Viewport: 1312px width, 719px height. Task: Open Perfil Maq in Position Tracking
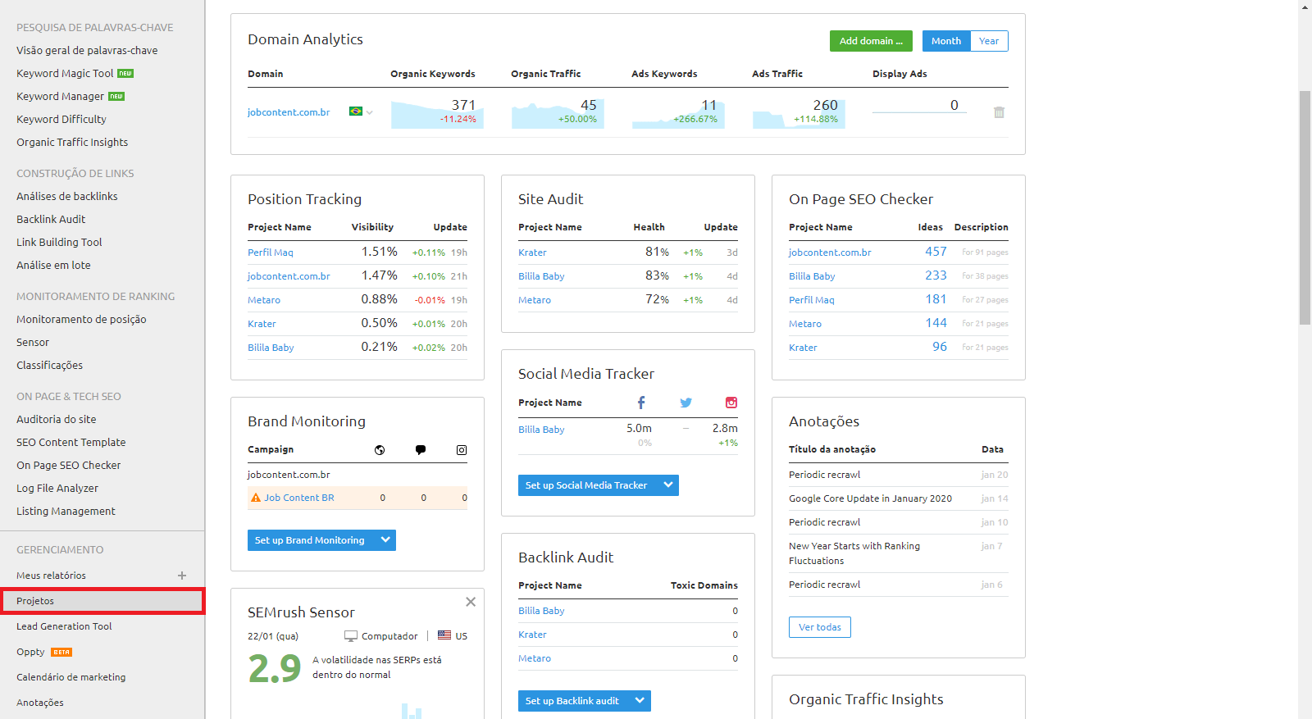tap(271, 253)
